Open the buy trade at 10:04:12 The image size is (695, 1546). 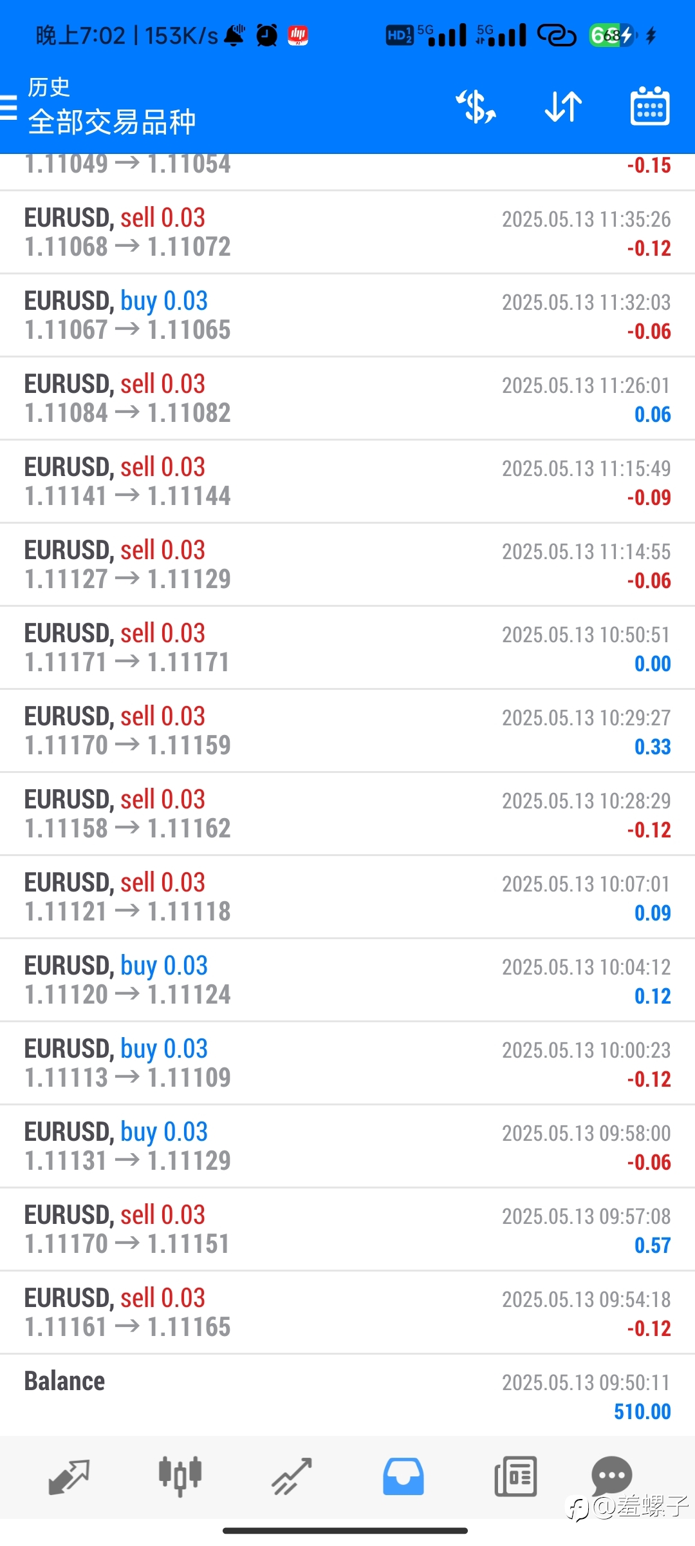point(347,980)
